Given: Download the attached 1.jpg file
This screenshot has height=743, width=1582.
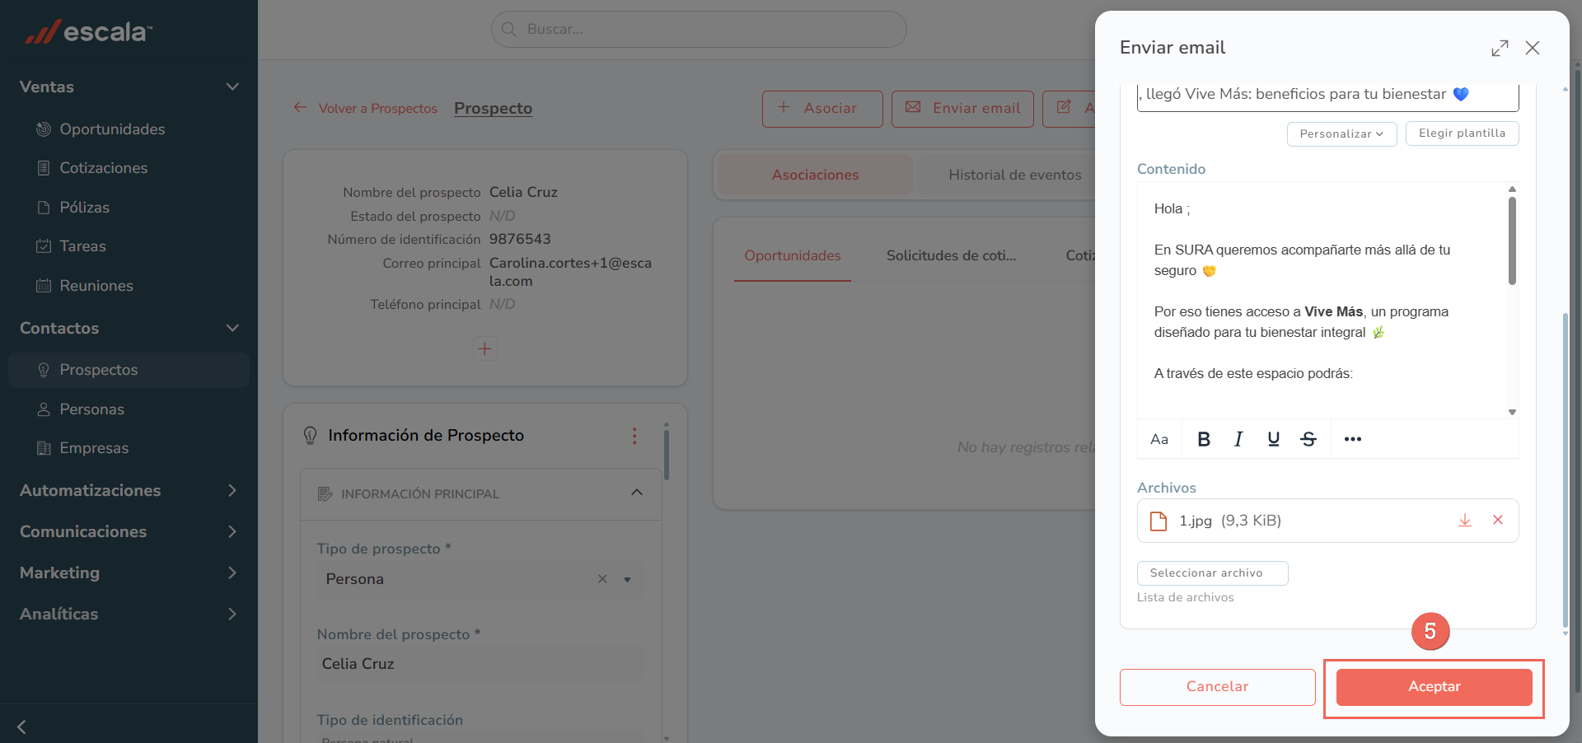Looking at the screenshot, I should 1465,521.
